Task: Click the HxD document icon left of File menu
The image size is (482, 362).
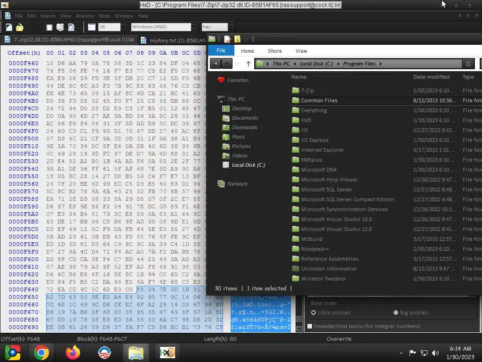Action: 8,16
